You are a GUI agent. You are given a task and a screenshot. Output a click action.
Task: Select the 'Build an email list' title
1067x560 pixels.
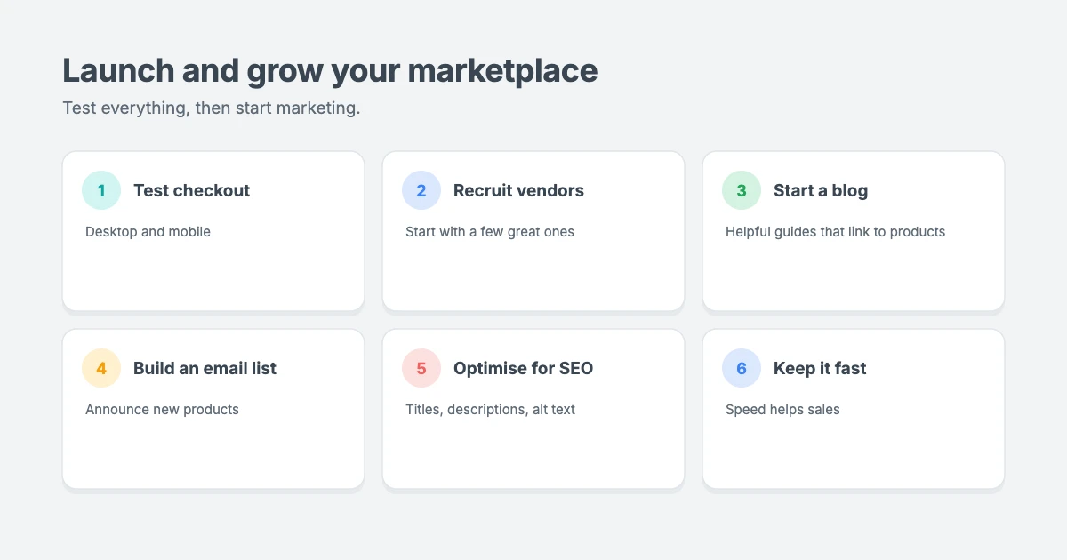click(x=205, y=368)
